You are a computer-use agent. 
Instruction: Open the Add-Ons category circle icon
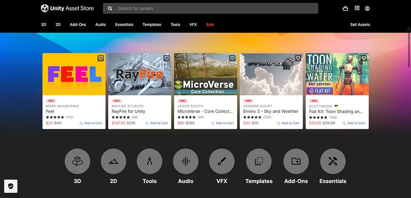(296, 161)
